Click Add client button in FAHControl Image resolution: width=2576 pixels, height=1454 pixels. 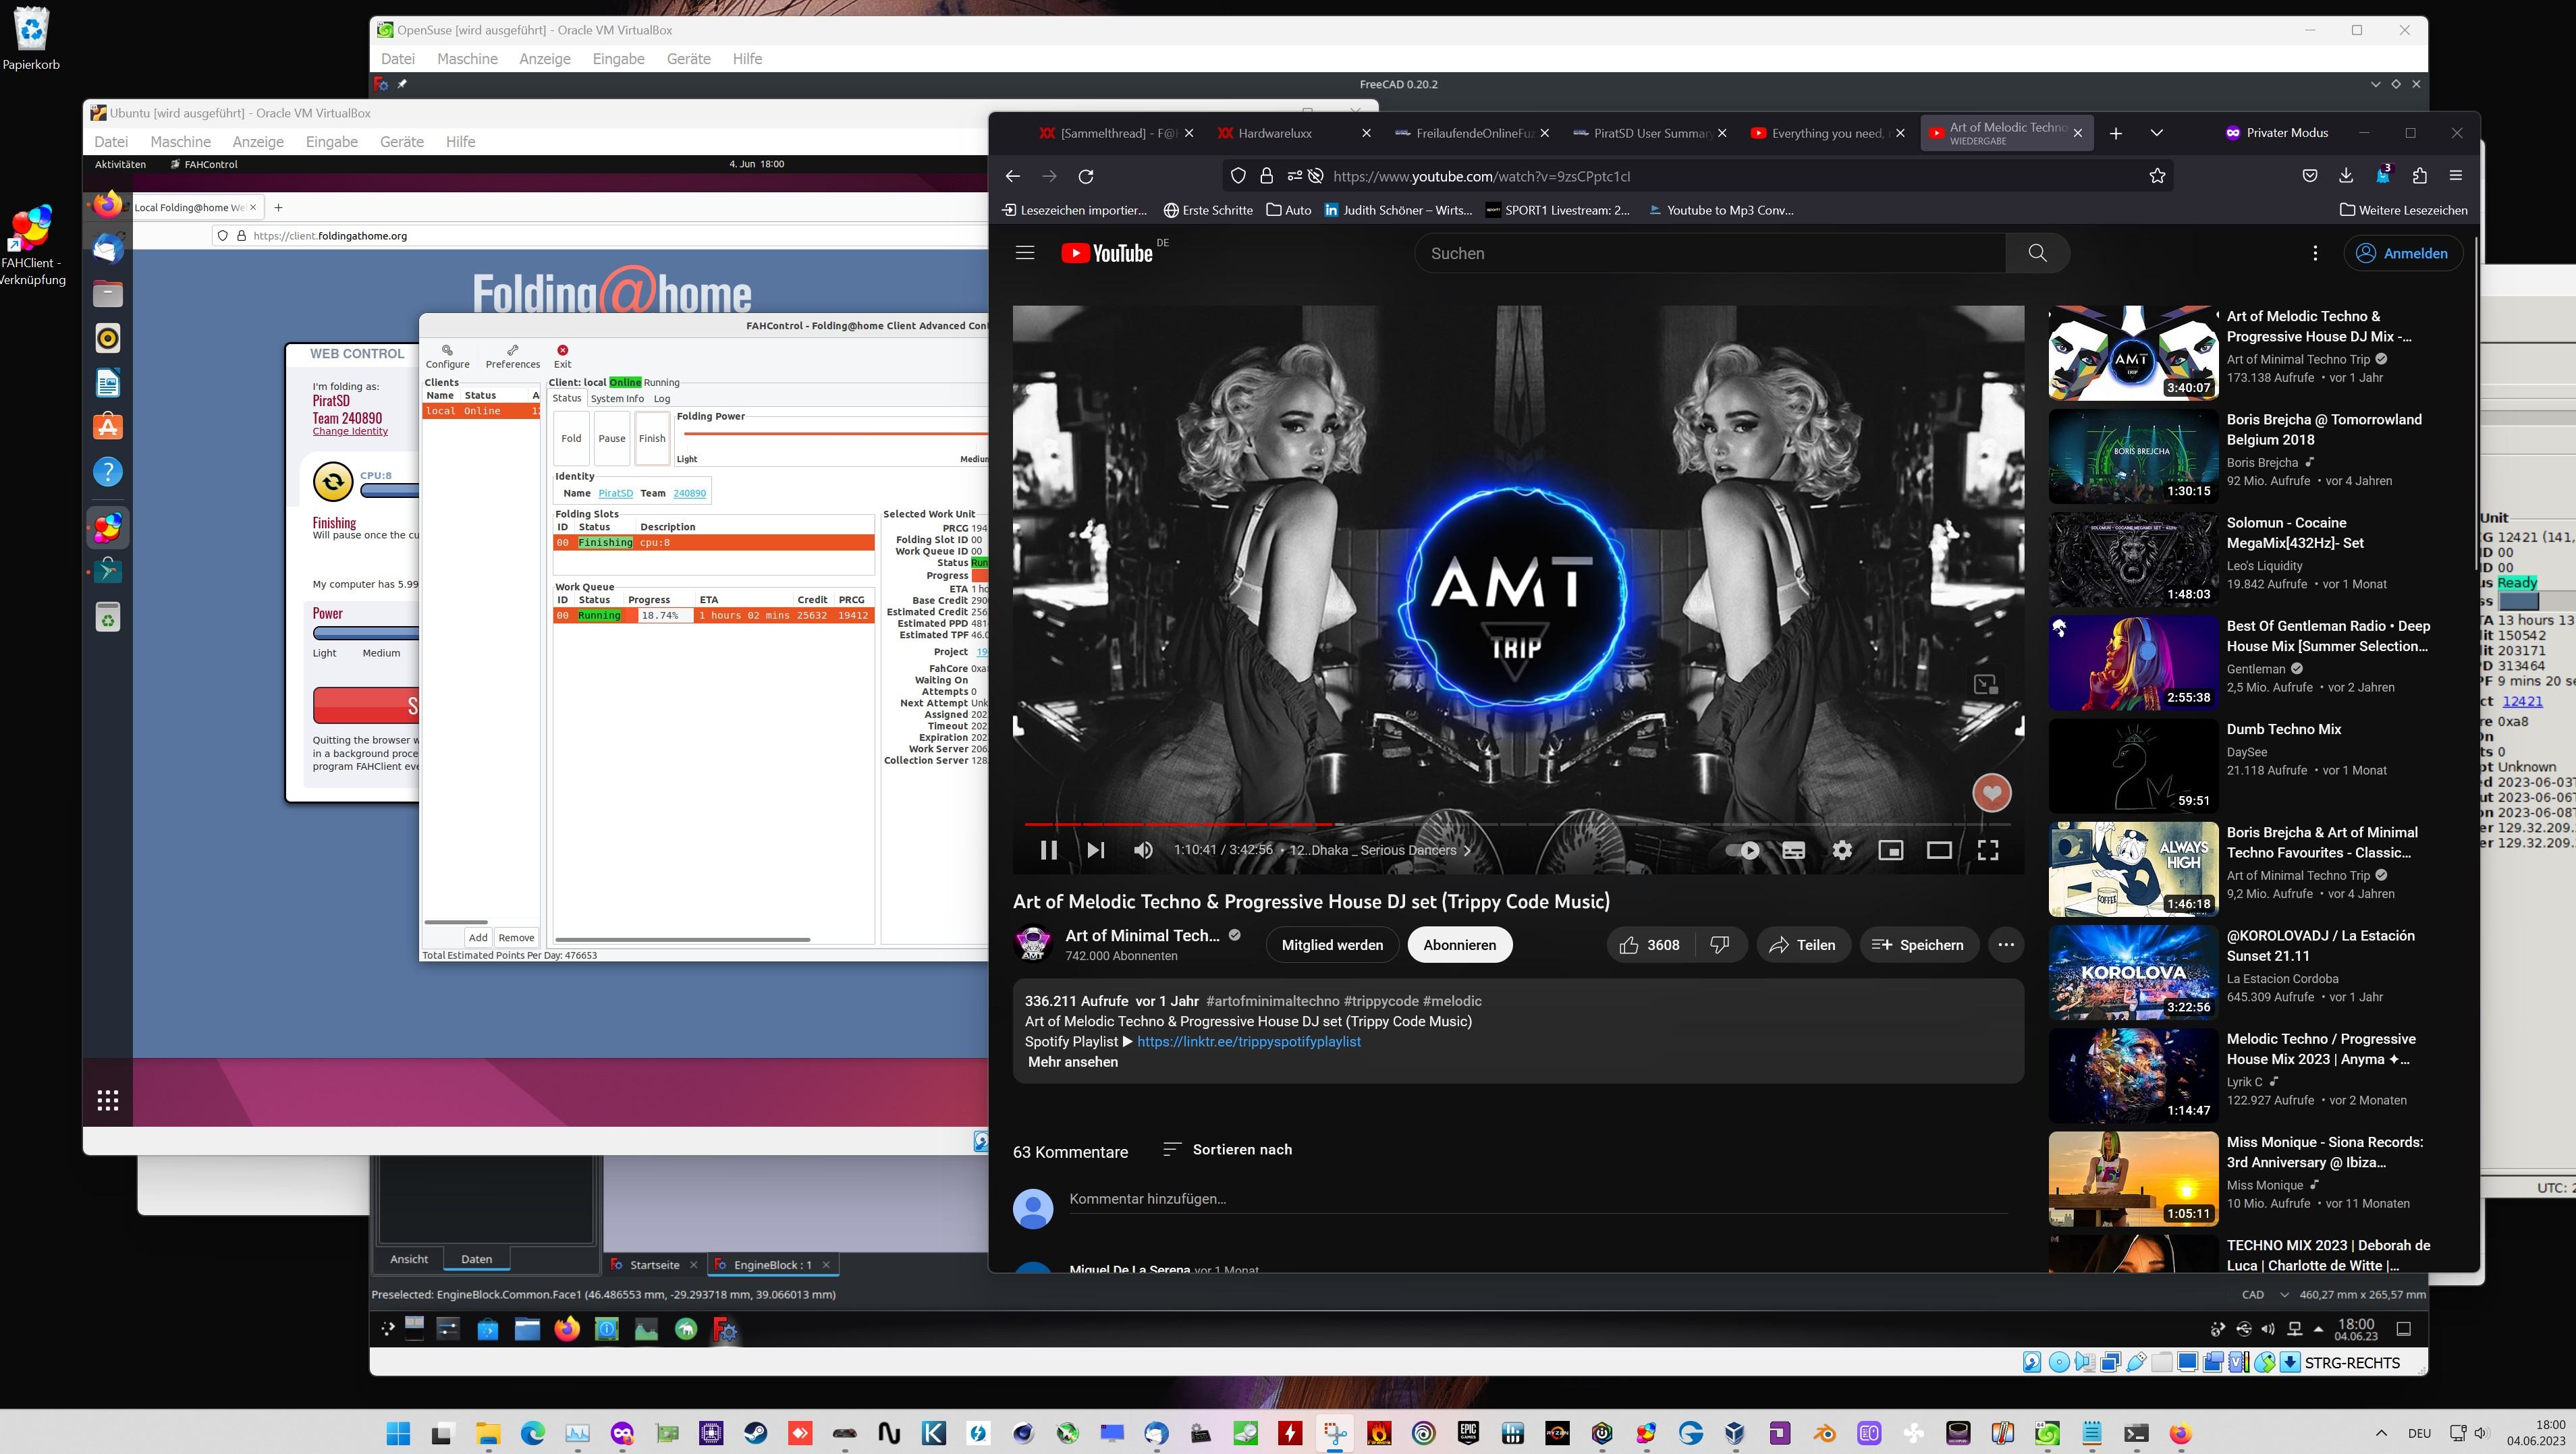tap(478, 938)
